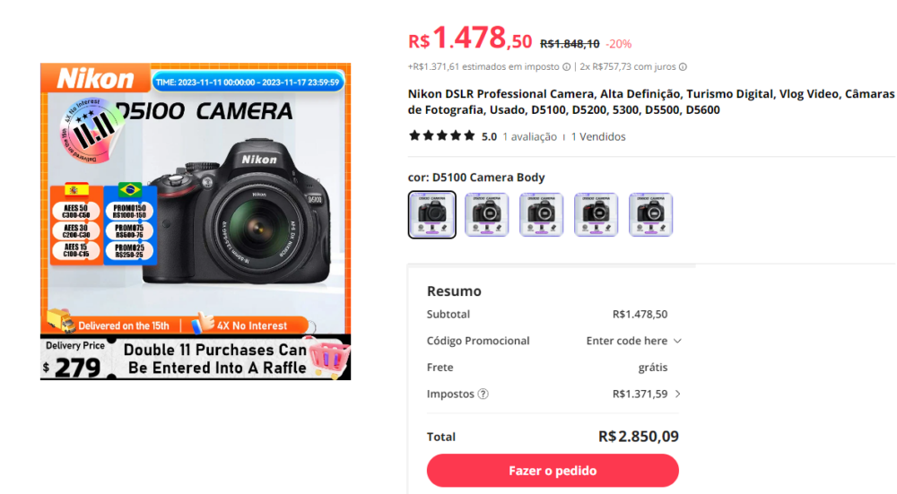Click the five-star rating icons

click(441, 136)
